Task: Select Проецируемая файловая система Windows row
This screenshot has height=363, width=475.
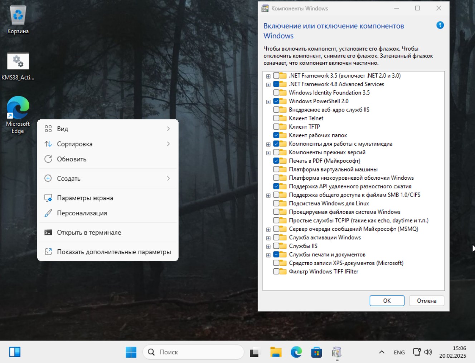Action: (345, 212)
